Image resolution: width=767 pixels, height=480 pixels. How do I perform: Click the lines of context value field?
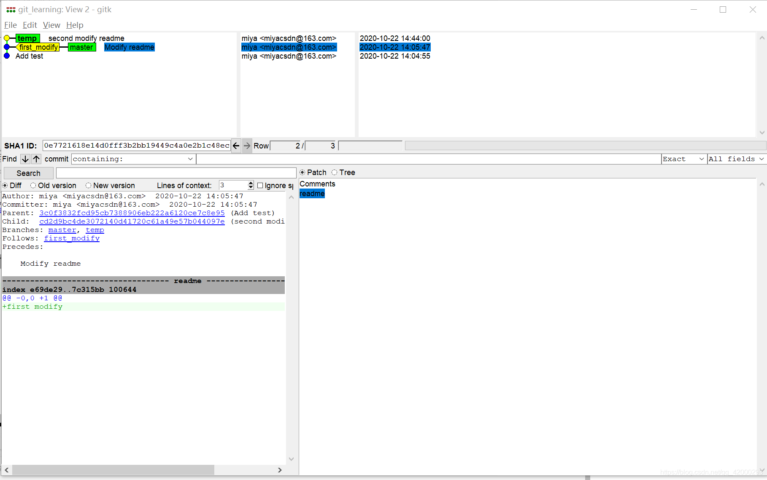233,185
